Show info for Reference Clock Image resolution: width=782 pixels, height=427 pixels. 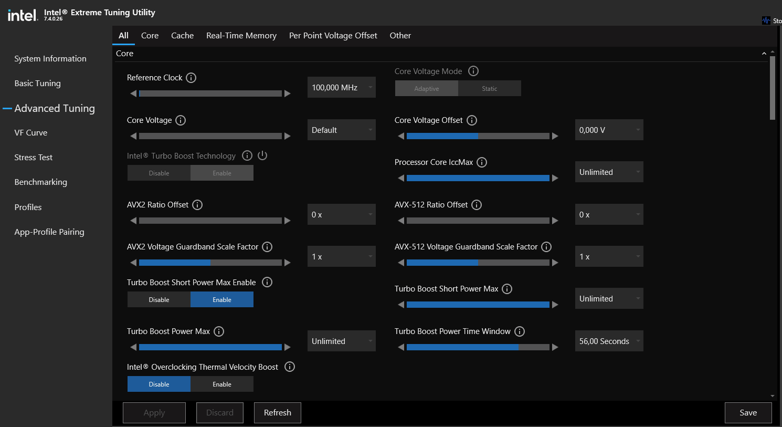[191, 78]
